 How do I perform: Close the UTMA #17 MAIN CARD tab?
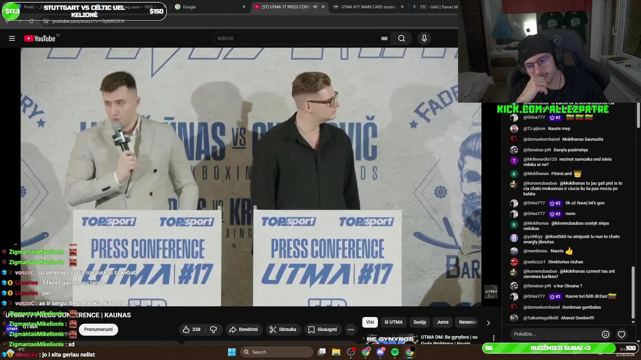(402, 7)
